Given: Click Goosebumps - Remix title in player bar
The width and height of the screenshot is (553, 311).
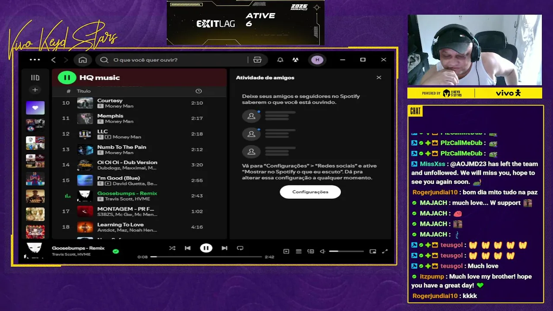Looking at the screenshot, I should 78,248.
